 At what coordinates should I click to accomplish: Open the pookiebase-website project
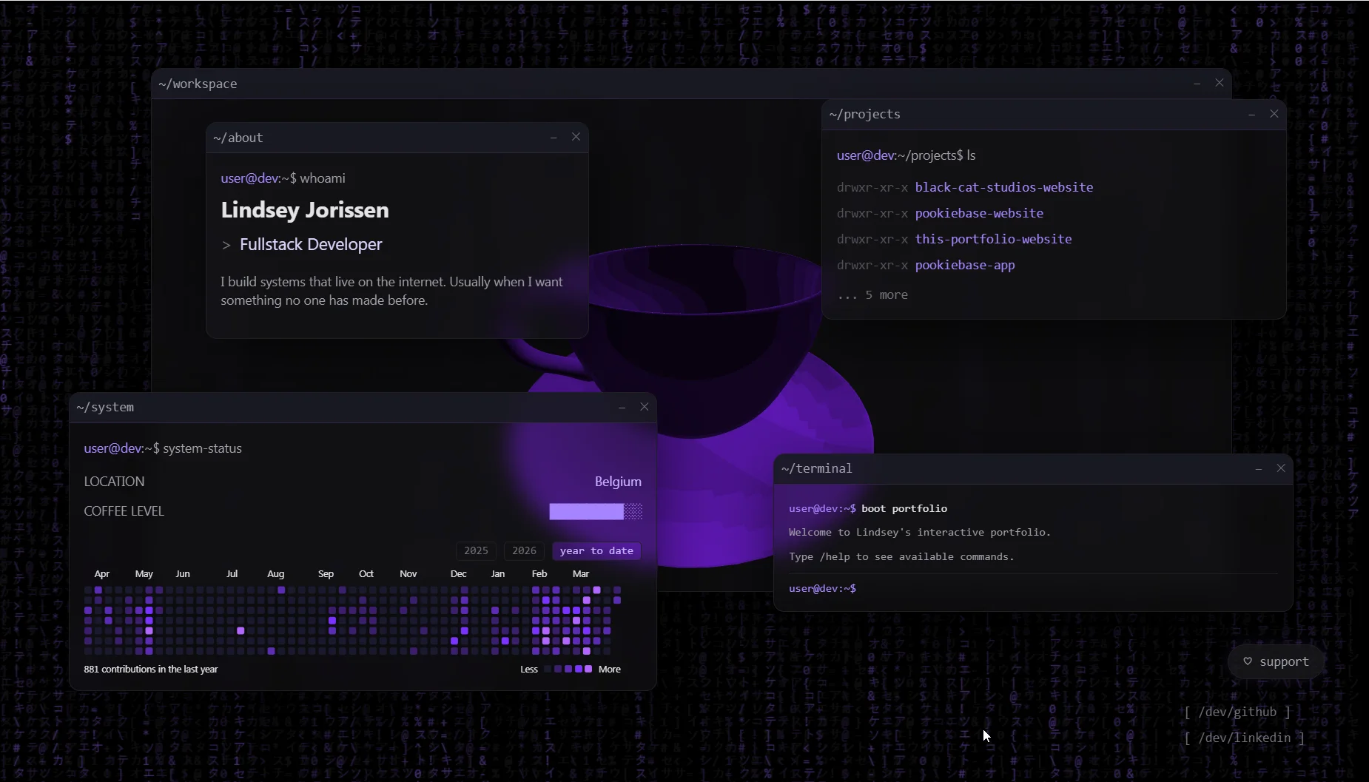pos(978,213)
